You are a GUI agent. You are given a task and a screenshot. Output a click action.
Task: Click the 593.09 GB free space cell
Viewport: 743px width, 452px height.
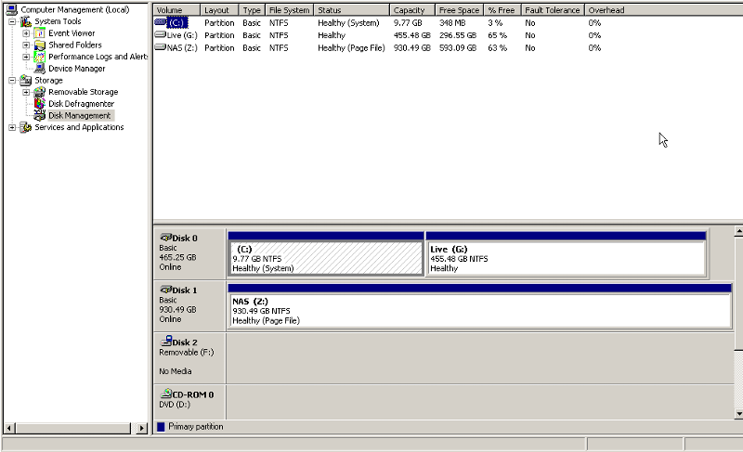(x=458, y=48)
